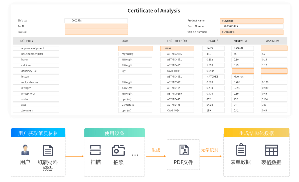Click the table data grid icon

pos(271,150)
